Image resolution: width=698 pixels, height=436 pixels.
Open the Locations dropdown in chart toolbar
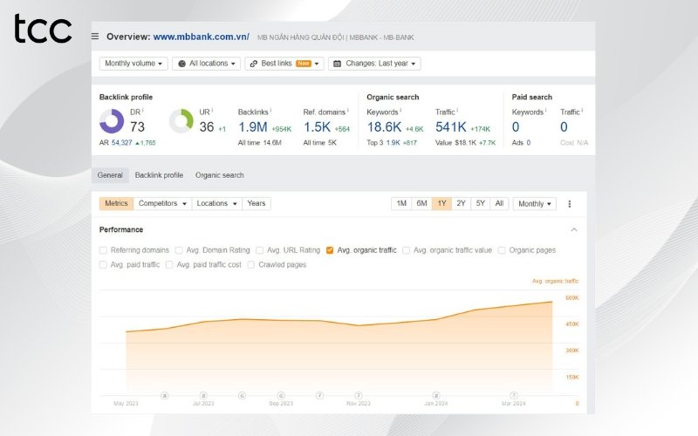click(x=216, y=203)
